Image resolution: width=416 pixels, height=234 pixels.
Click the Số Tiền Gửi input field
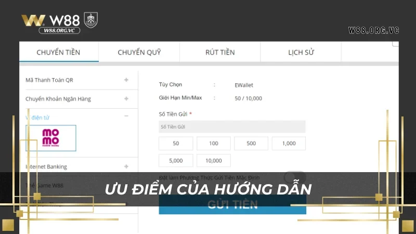point(232,126)
